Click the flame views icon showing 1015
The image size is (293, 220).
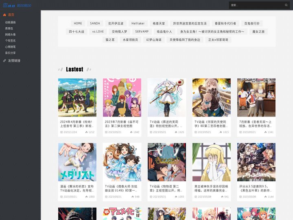221,132
